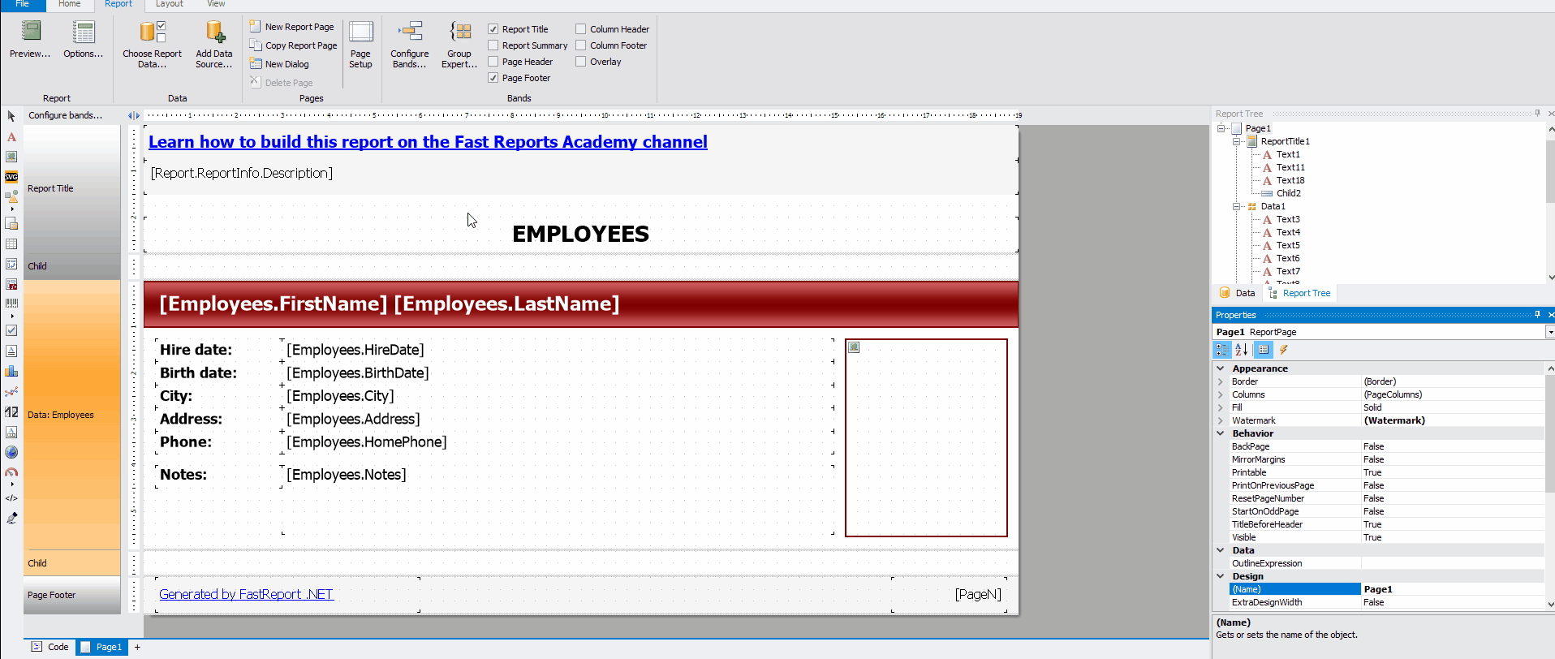Image resolution: width=1555 pixels, height=659 pixels.
Task: Pick the sparkline chart tool
Action: click(11, 392)
